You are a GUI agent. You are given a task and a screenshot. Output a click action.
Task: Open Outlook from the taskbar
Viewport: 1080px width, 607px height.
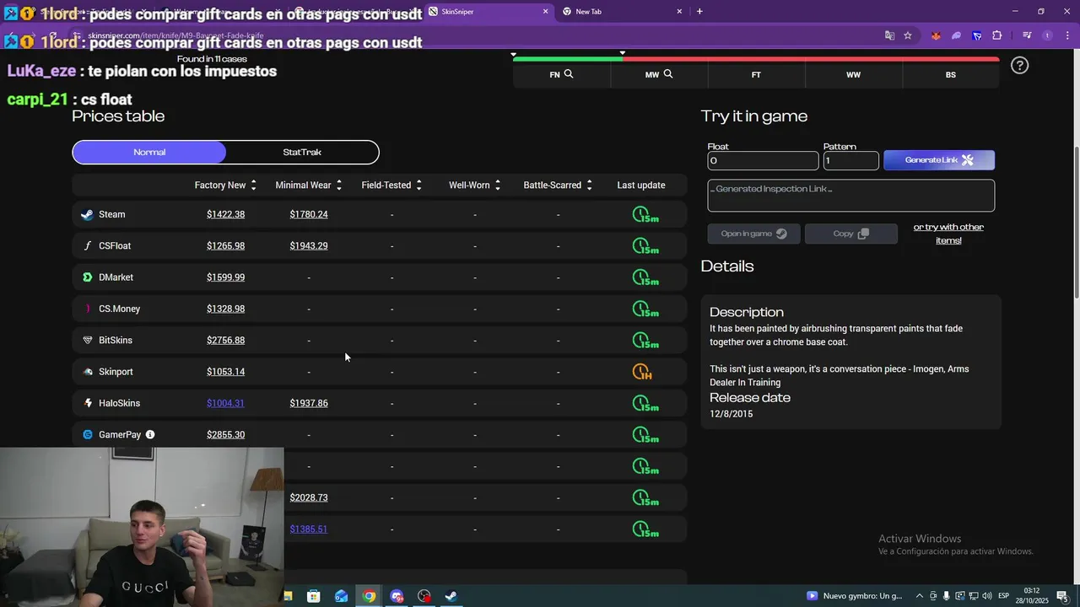(x=341, y=596)
